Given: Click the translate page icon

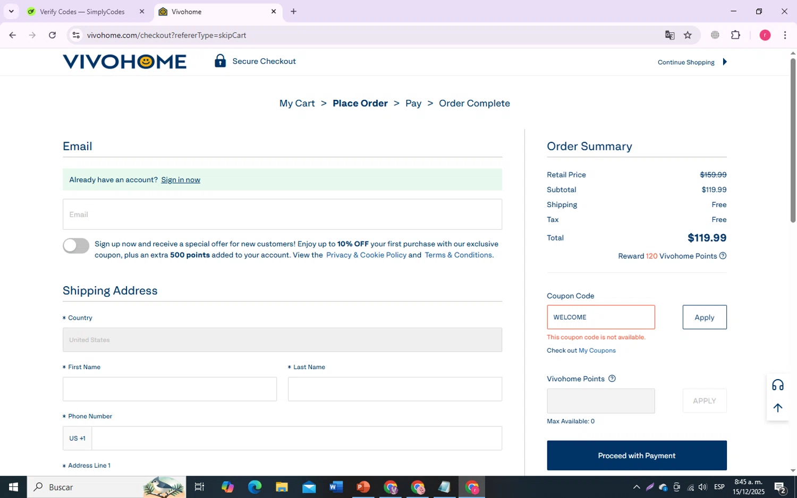Looking at the screenshot, I should [669, 35].
